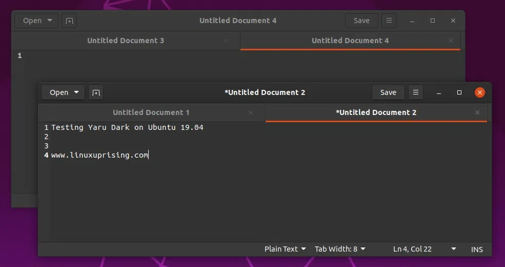Close the Untitled Document 3 tab
505x267 pixels.
tap(226, 41)
